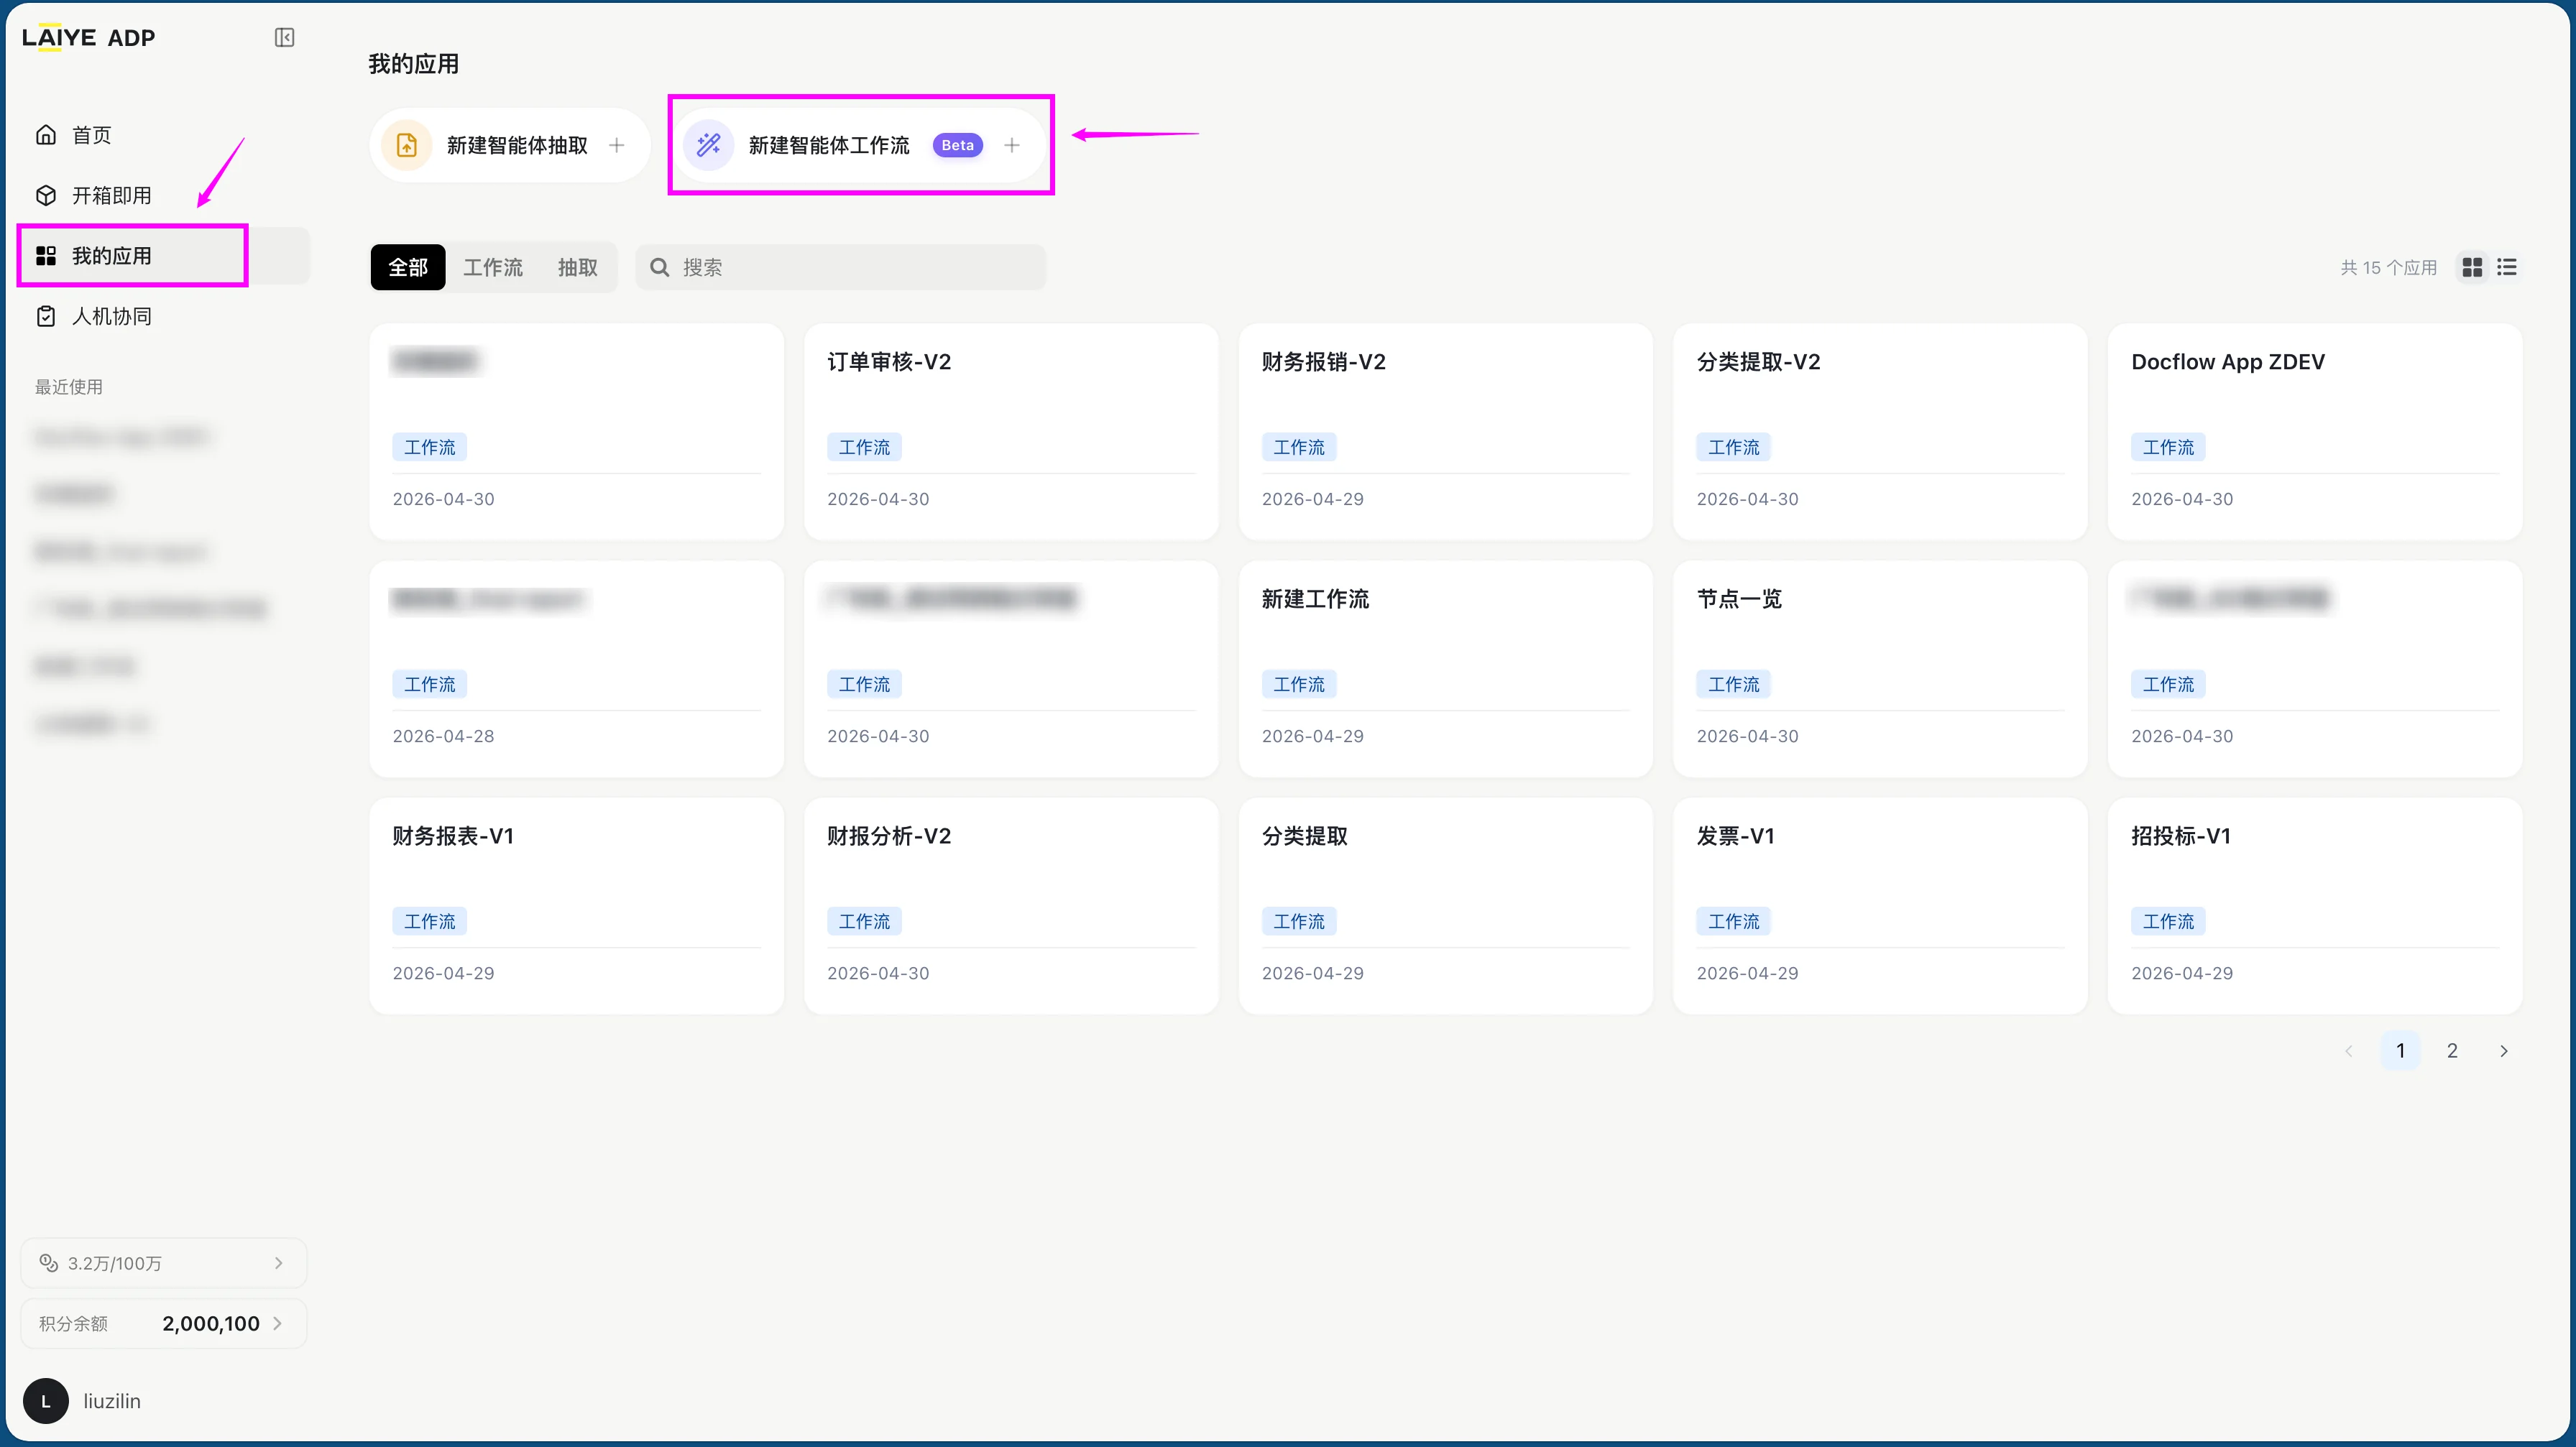The image size is (2576, 1447).
Task: Click the 共 15 个应用 count text
Action: pyautogui.click(x=2388, y=268)
